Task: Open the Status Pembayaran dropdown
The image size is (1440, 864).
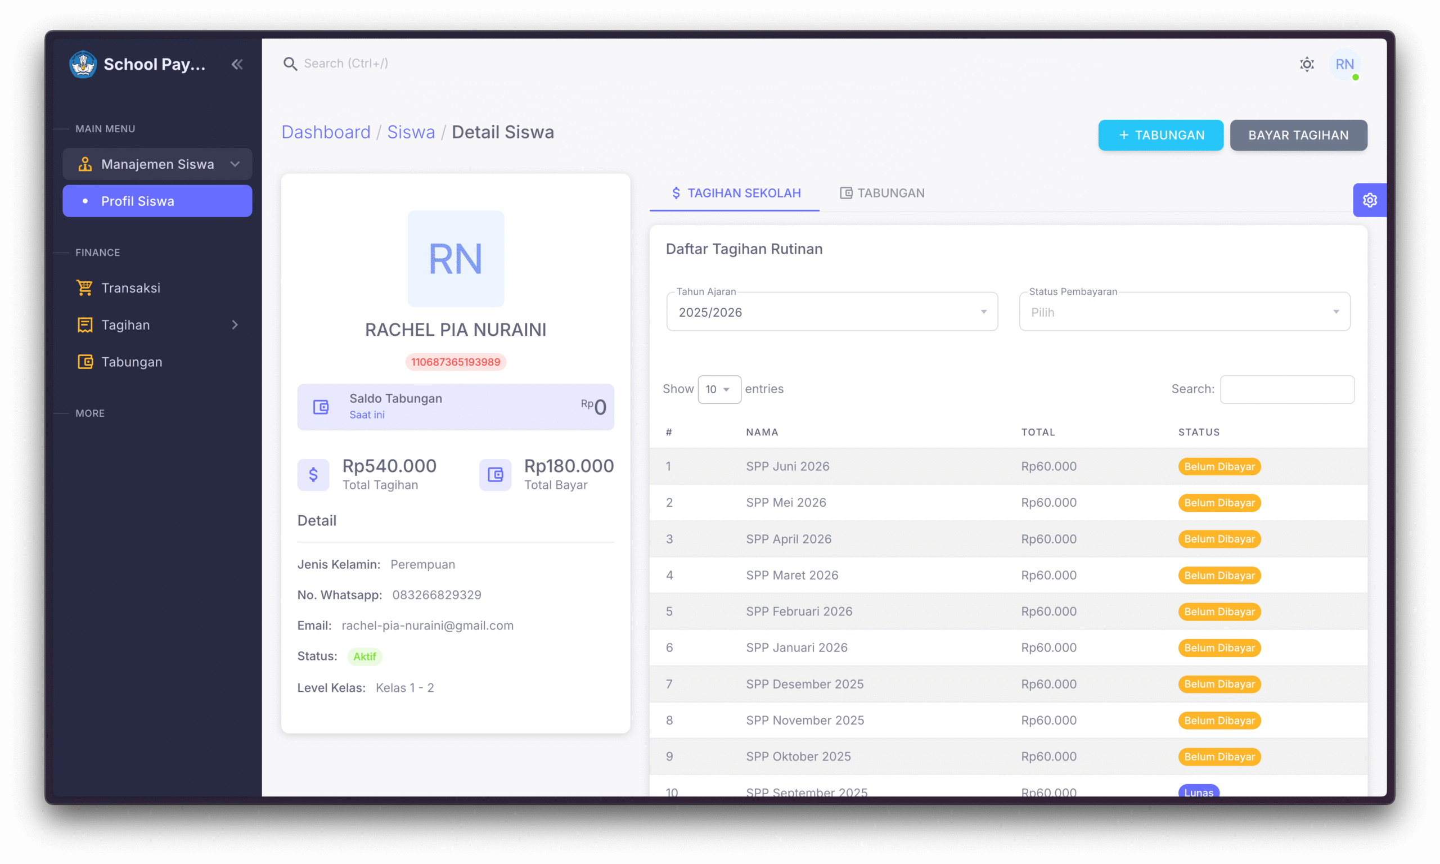Action: (x=1184, y=312)
